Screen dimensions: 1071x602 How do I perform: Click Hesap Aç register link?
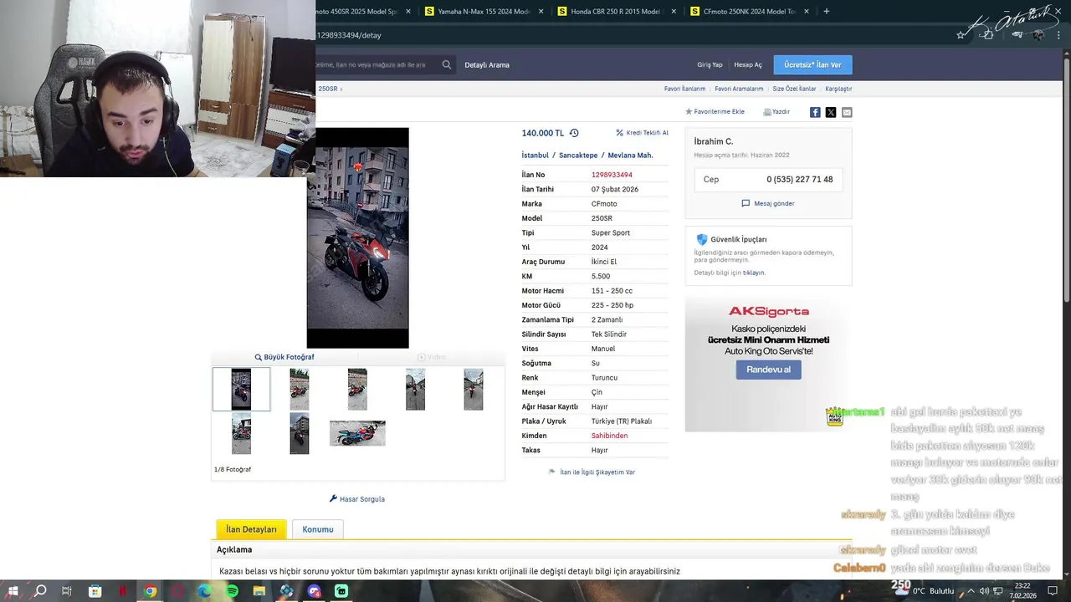click(748, 64)
